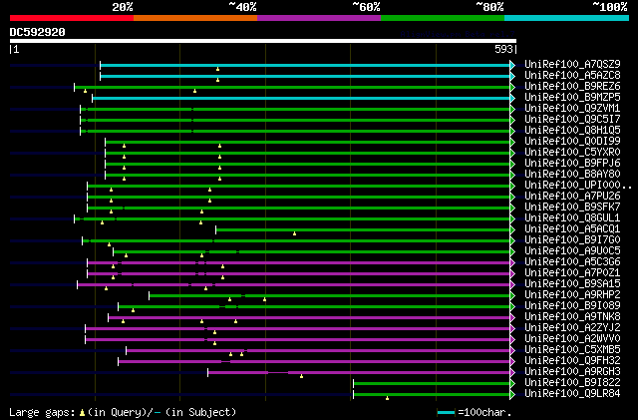638x420 pixels.
Task: Click the UniRef100_C5XMB5 text
Action: [x=572, y=350]
